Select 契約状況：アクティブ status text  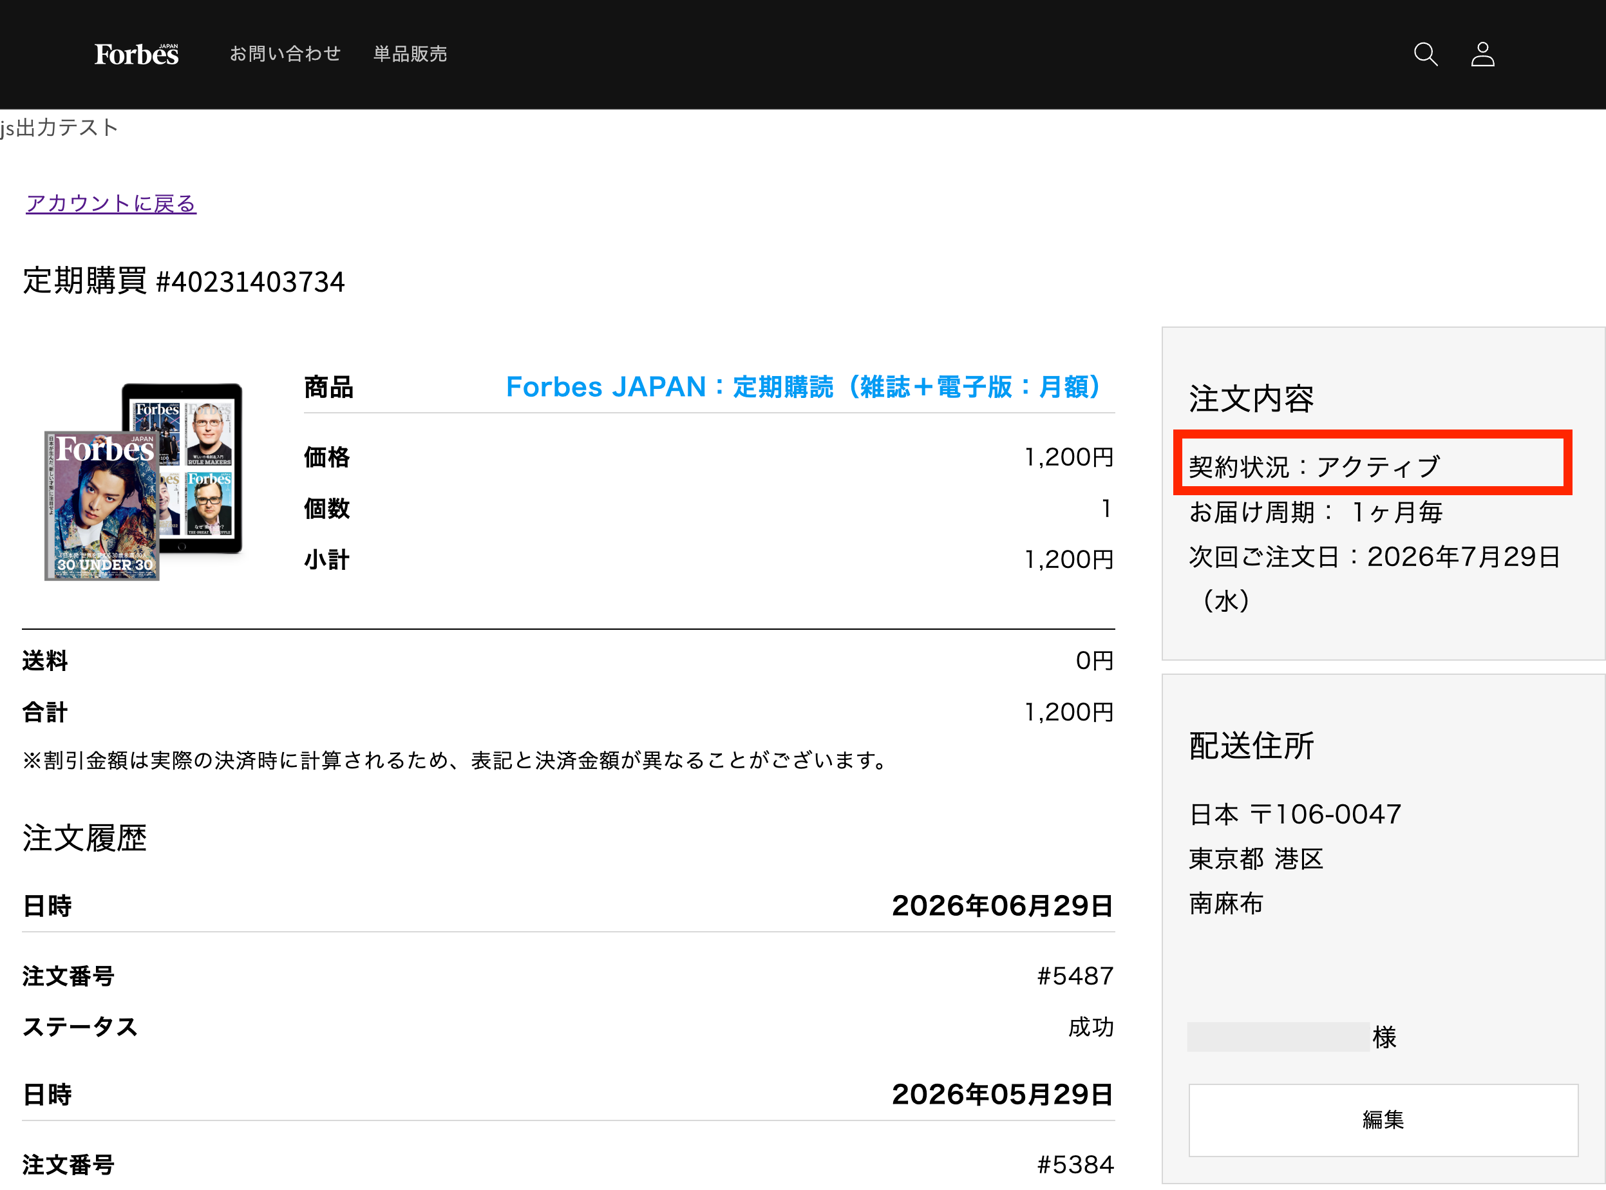click(1314, 467)
